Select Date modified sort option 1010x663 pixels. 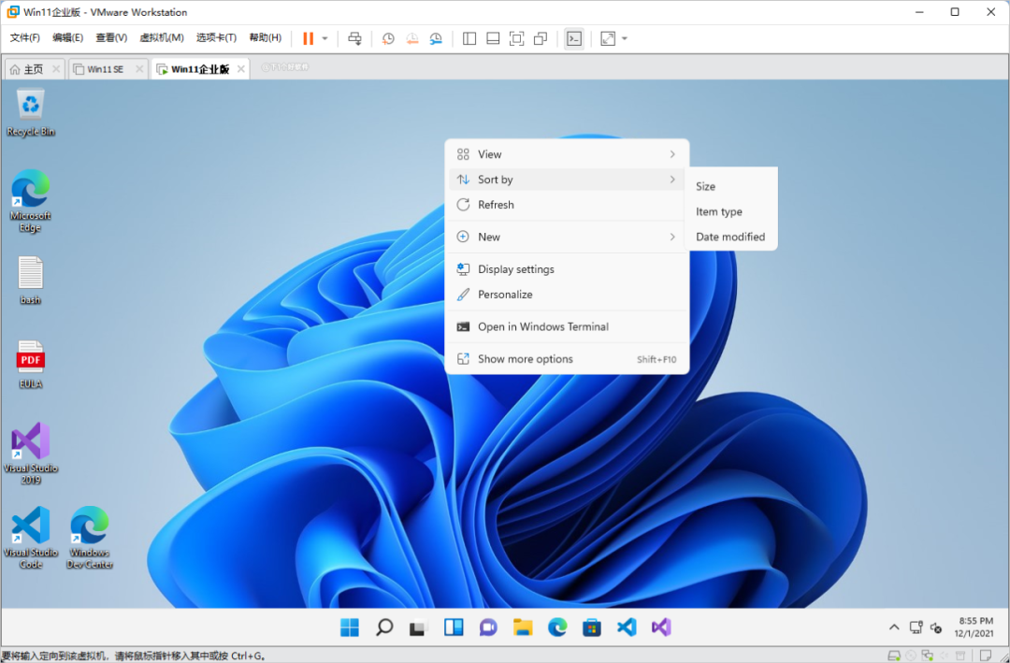(730, 238)
